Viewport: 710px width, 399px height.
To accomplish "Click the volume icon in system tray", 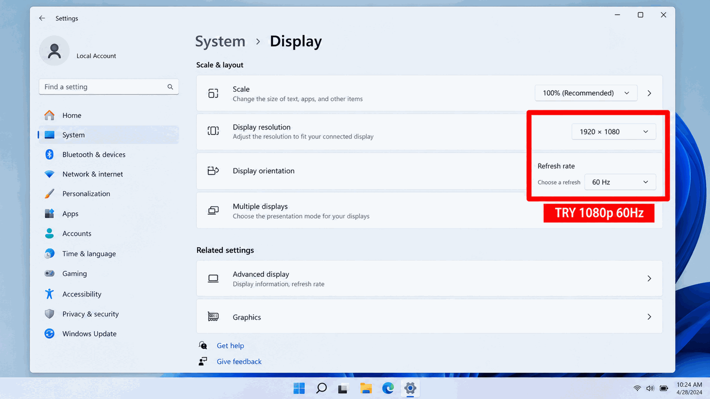I will (650, 388).
